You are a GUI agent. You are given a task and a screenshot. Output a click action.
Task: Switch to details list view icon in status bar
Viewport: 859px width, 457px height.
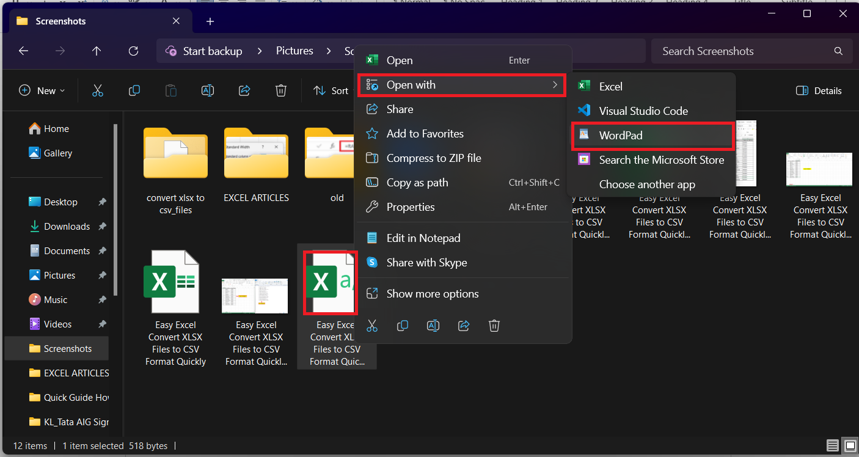(832, 445)
